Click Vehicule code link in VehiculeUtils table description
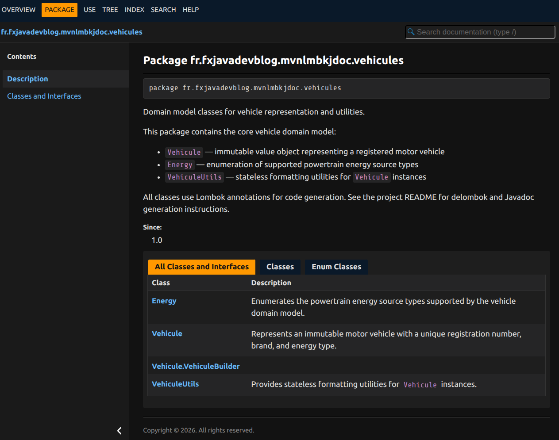This screenshot has height=440, width=559. 420,385
